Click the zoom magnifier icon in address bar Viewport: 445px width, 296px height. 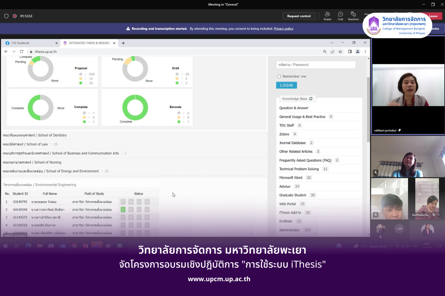325,51
